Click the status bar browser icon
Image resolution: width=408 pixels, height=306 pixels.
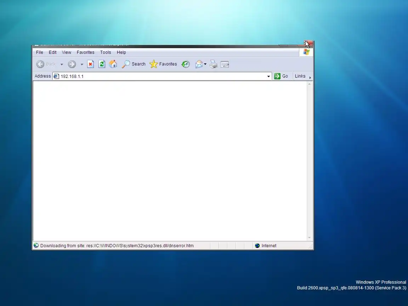[x=36, y=245]
